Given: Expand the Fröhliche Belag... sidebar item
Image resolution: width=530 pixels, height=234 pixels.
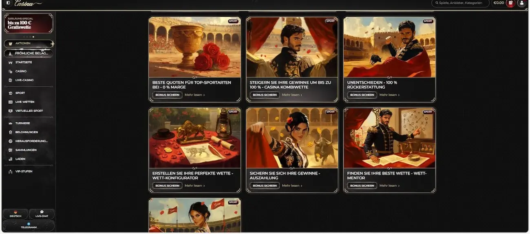Looking at the screenshot, I should [29, 53].
